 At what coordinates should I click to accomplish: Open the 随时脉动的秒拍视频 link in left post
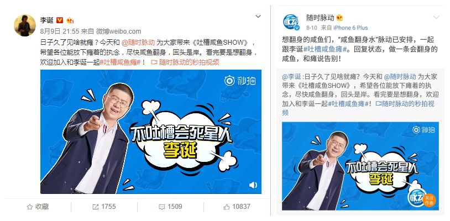coord(185,62)
